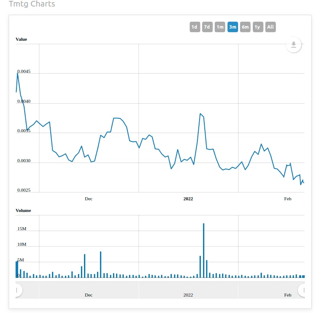Viewport: 316px width, 313px height.
Task: Click the 0.0030 value axis label
Action: tap(24, 161)
